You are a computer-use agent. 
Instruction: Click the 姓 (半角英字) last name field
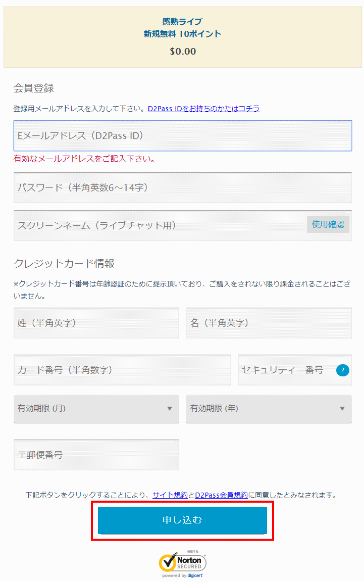pos(96,323)
